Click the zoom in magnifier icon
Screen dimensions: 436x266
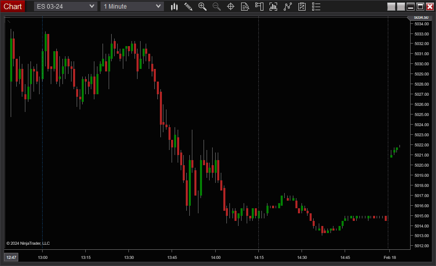click(x=203, y=7)
